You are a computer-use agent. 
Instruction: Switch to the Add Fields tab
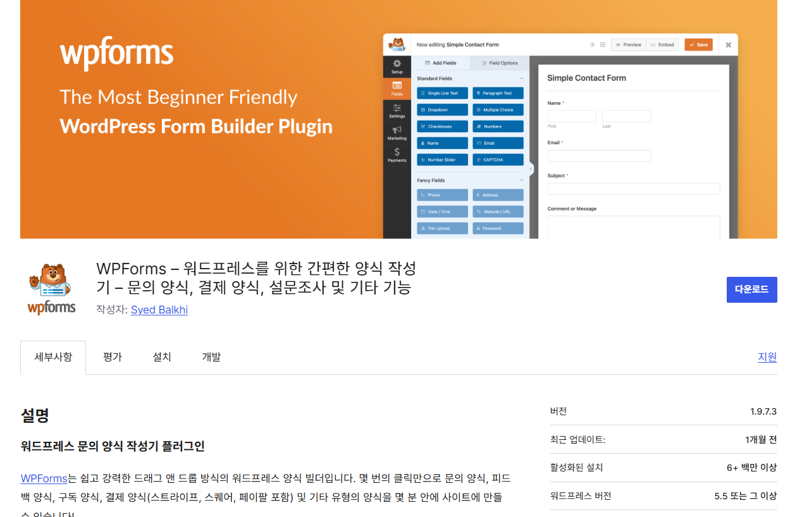[441, 63]
